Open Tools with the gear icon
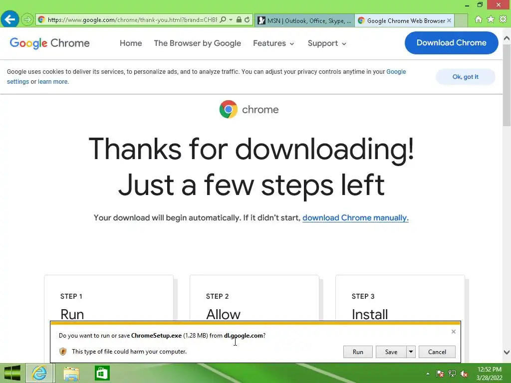Image resolution: width=511 pixels, height=383 pixels. click(x=503, y=19)
